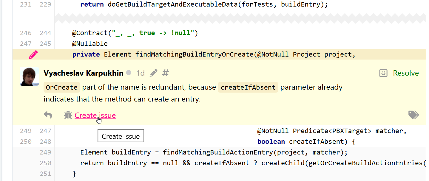Click the grey status dot beside author name
The width and height of the screenshot is (429, 181).
pyautogui.click(x=129, y=73)
